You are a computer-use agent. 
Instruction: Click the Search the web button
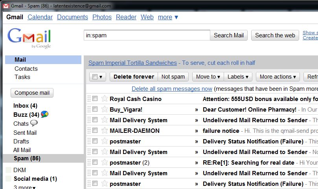tap(275, 35)
